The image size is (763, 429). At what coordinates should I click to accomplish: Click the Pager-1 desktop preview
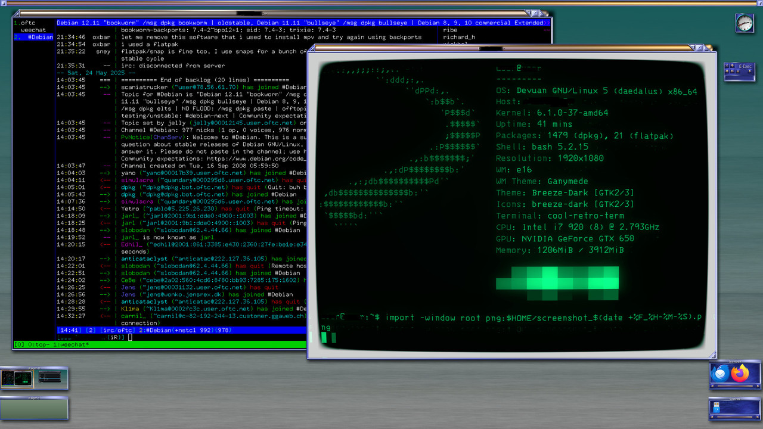click(34, 409)
